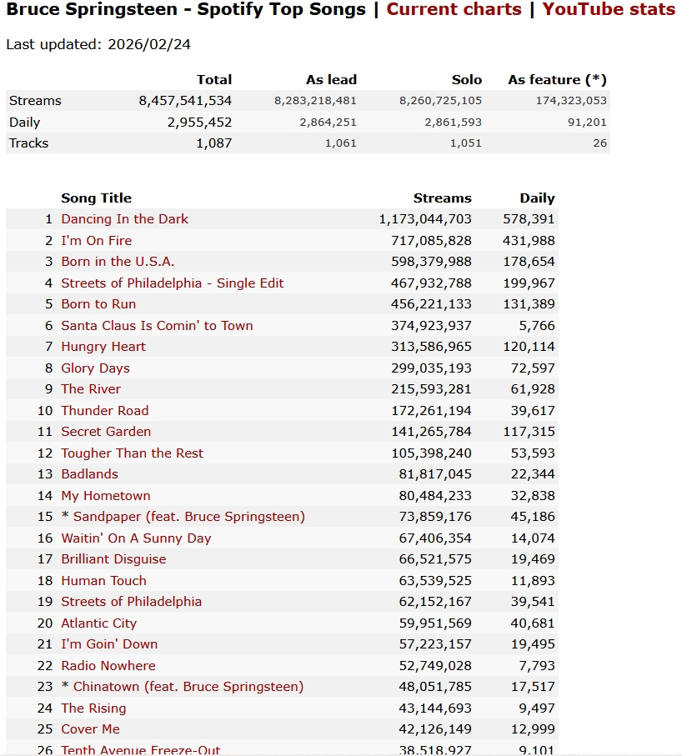The height and width of the screenshot is (756, 682).
Task: Open the Dancing In the Dark song link
Action: (x=124, y=219)
